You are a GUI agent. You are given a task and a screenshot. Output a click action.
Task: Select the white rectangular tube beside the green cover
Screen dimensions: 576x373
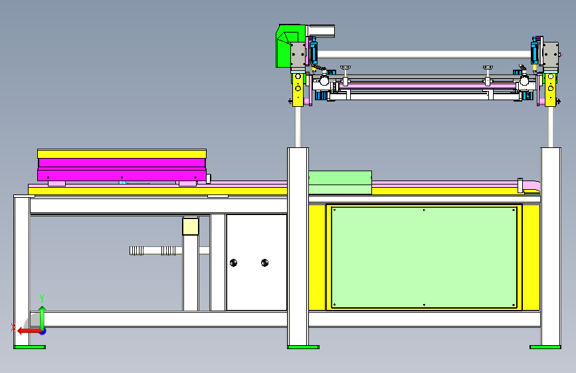coord(321,31)
